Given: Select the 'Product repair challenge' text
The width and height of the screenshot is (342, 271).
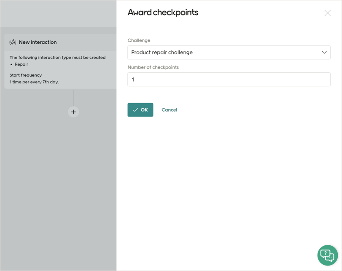Looking at the screenshot, I should [x=162, y=53].
